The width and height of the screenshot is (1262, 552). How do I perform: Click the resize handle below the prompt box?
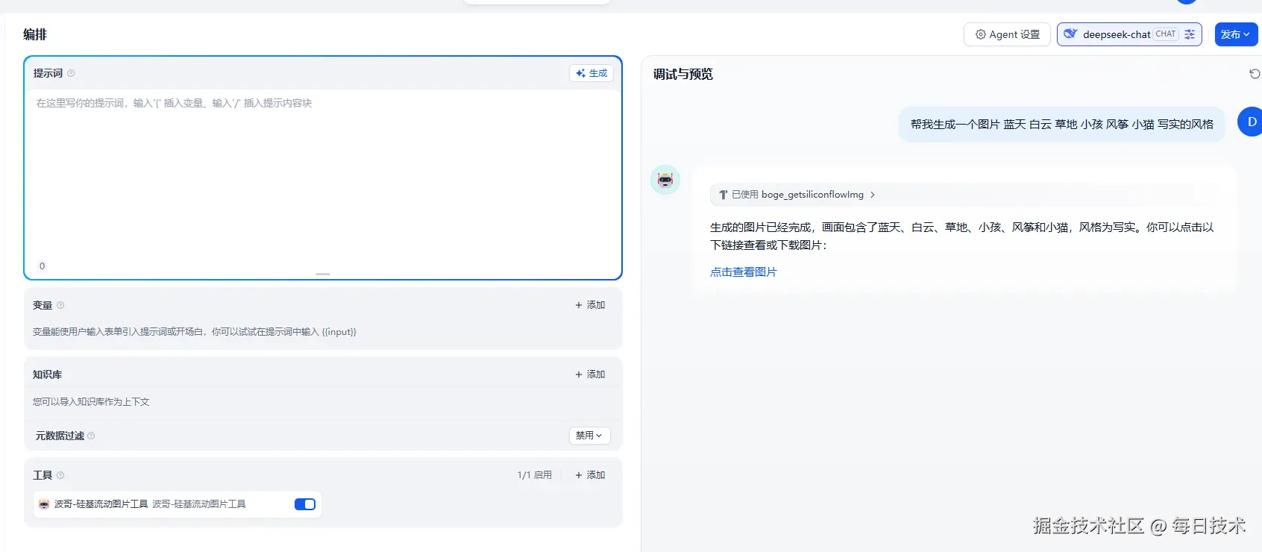(323, 275)
